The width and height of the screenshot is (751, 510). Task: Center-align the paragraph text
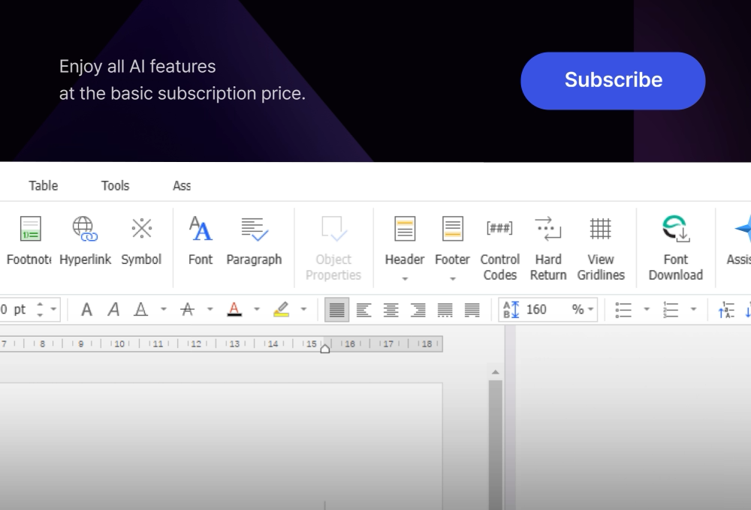[x=391, y=310]
